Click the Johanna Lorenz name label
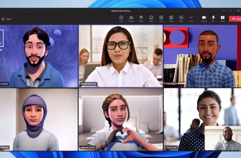Viewport: 241px width, 158px height. (x=87, y=147)
